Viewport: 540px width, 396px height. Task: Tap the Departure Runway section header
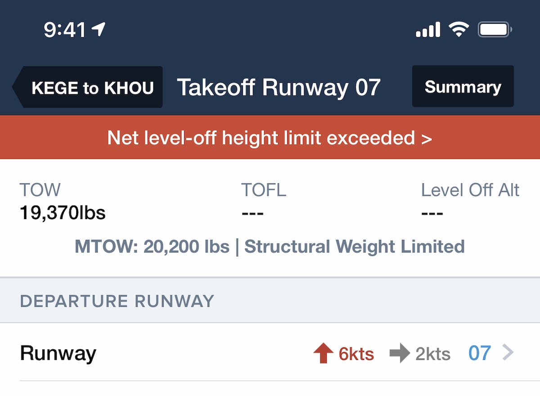(117, 301)
